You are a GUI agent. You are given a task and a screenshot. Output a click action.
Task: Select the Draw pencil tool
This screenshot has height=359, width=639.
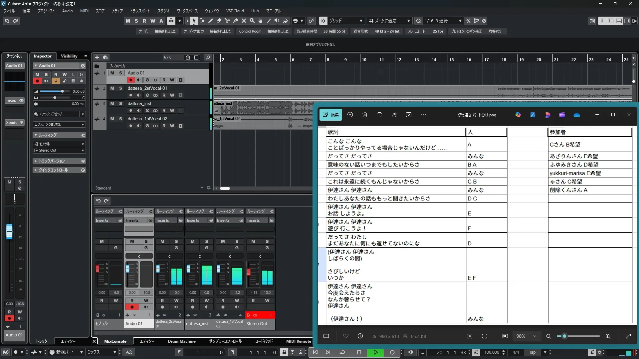coord(211,21)
